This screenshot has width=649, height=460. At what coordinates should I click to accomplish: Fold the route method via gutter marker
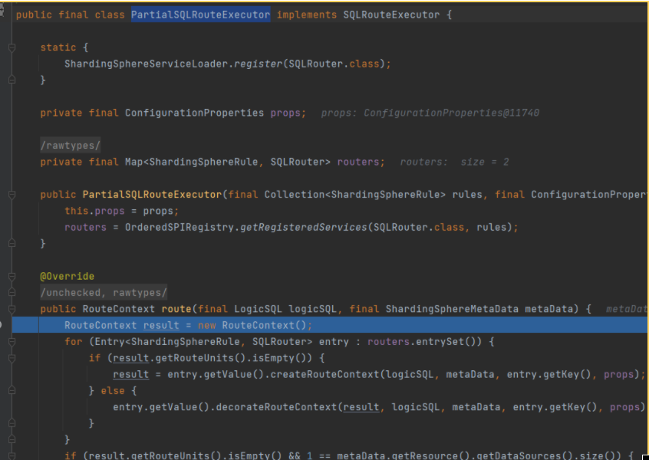(x=12, y=309)
